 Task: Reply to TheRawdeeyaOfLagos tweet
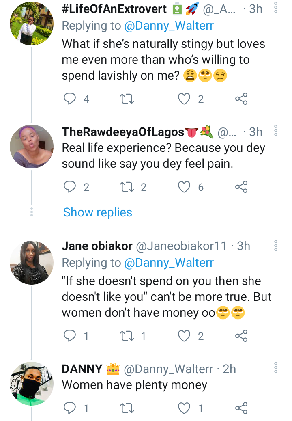point(70,187)
